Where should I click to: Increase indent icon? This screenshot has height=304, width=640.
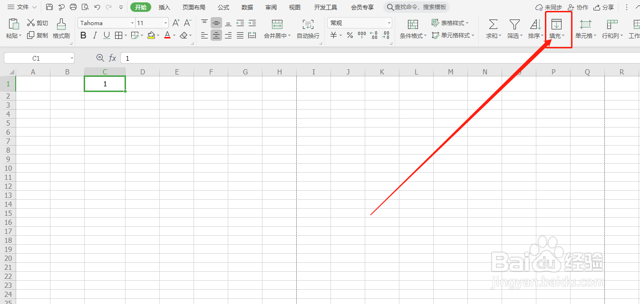tap(252, 23)
